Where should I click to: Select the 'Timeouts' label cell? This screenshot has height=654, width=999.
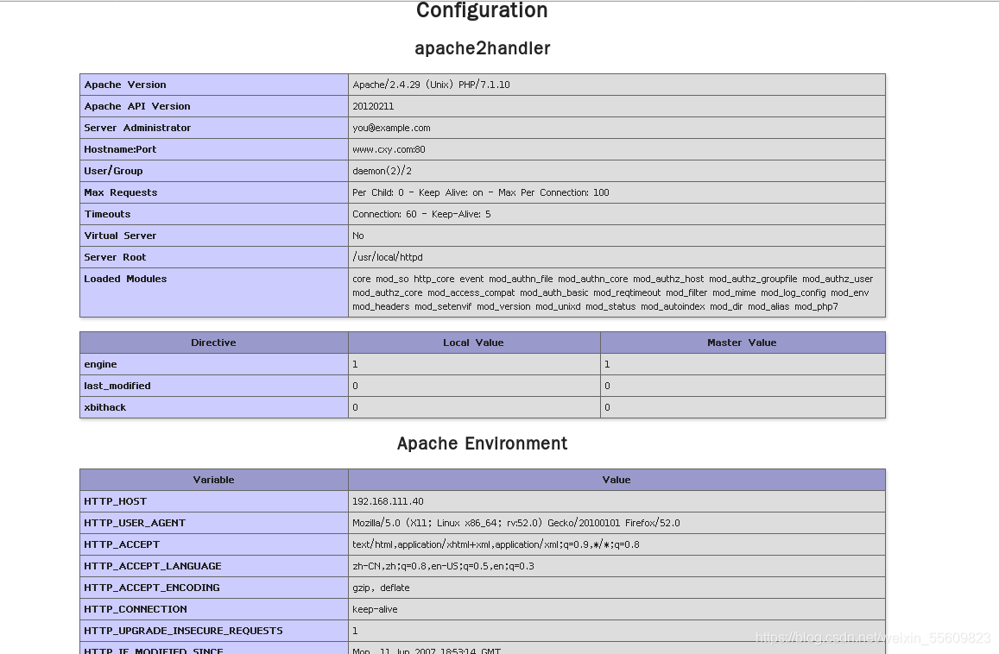click(x=214, y=215)
